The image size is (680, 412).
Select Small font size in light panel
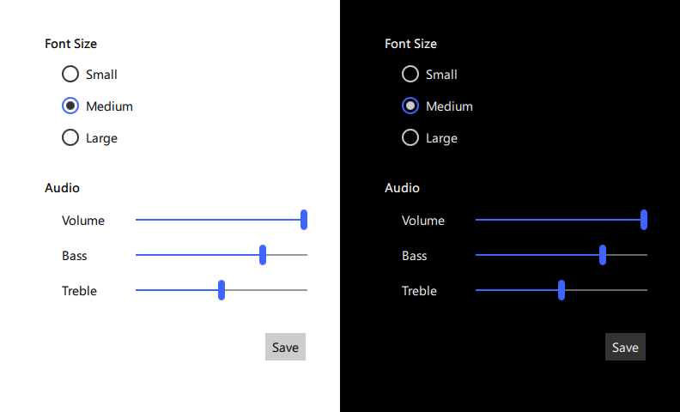[70, 75]
